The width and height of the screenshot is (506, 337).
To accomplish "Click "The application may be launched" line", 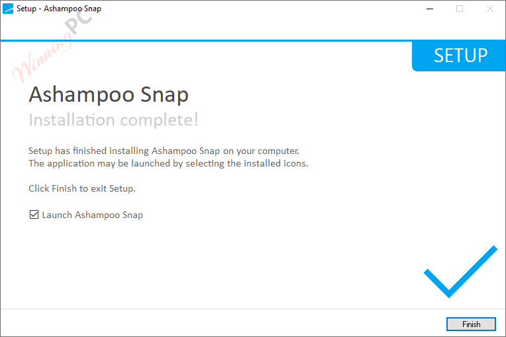I will click(x=168, y=163).
